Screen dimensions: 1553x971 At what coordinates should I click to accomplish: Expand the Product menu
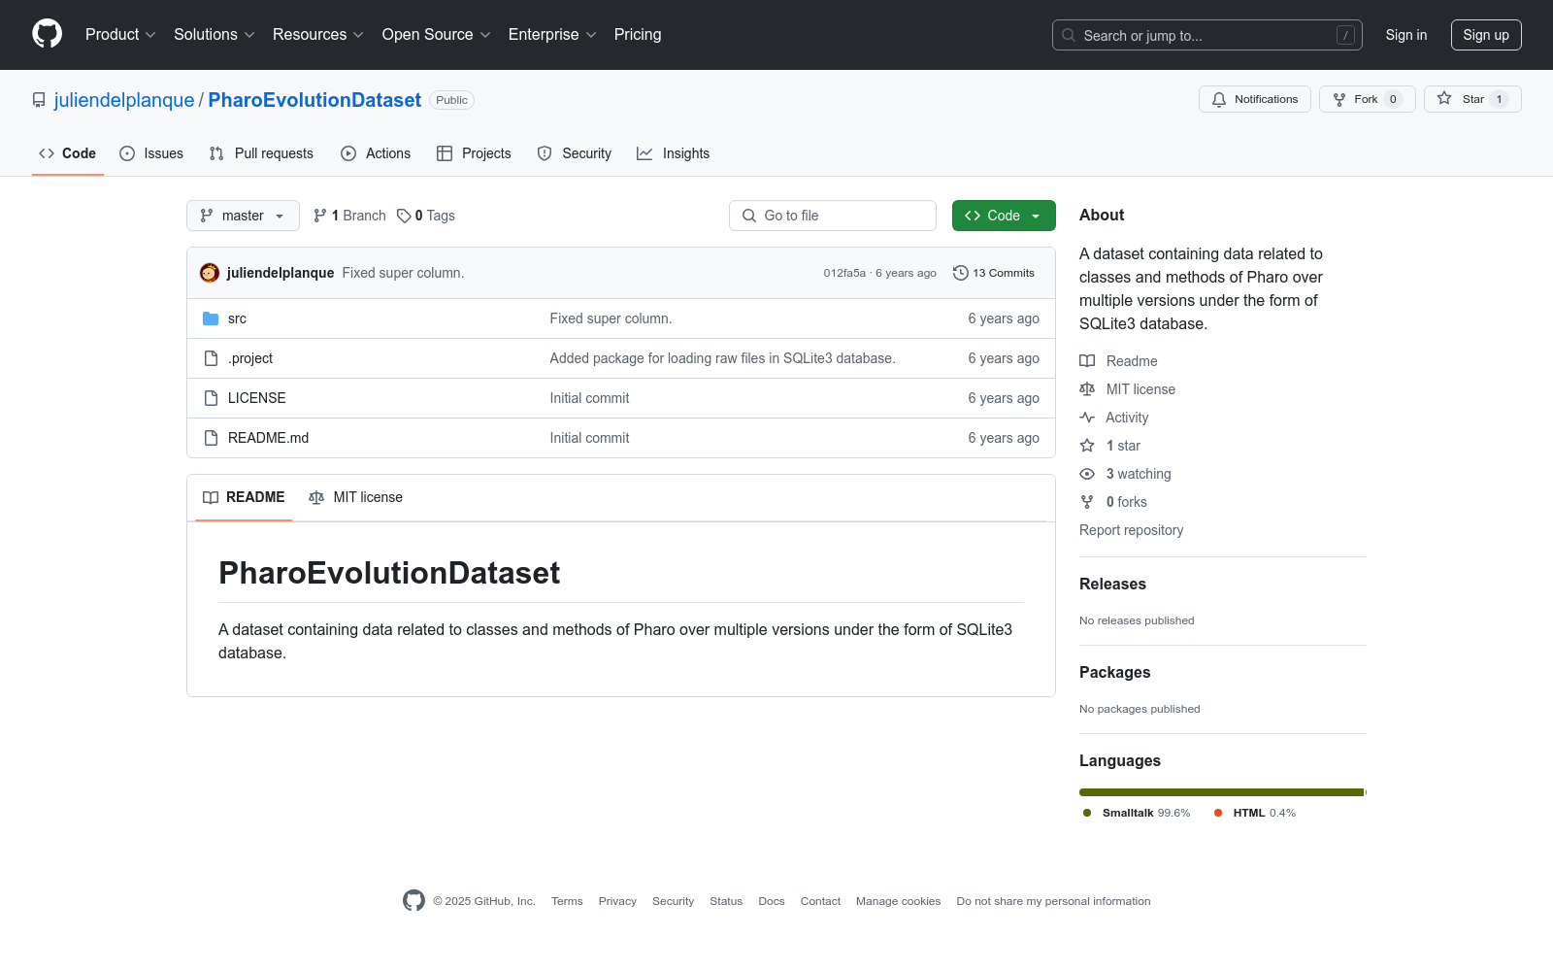(x=120, y=35)
